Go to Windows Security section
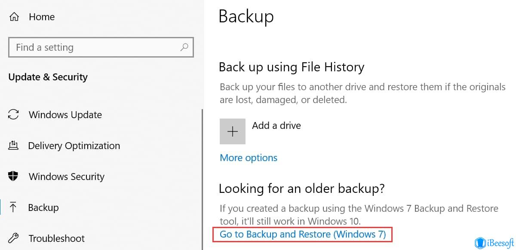 [67, 177]
